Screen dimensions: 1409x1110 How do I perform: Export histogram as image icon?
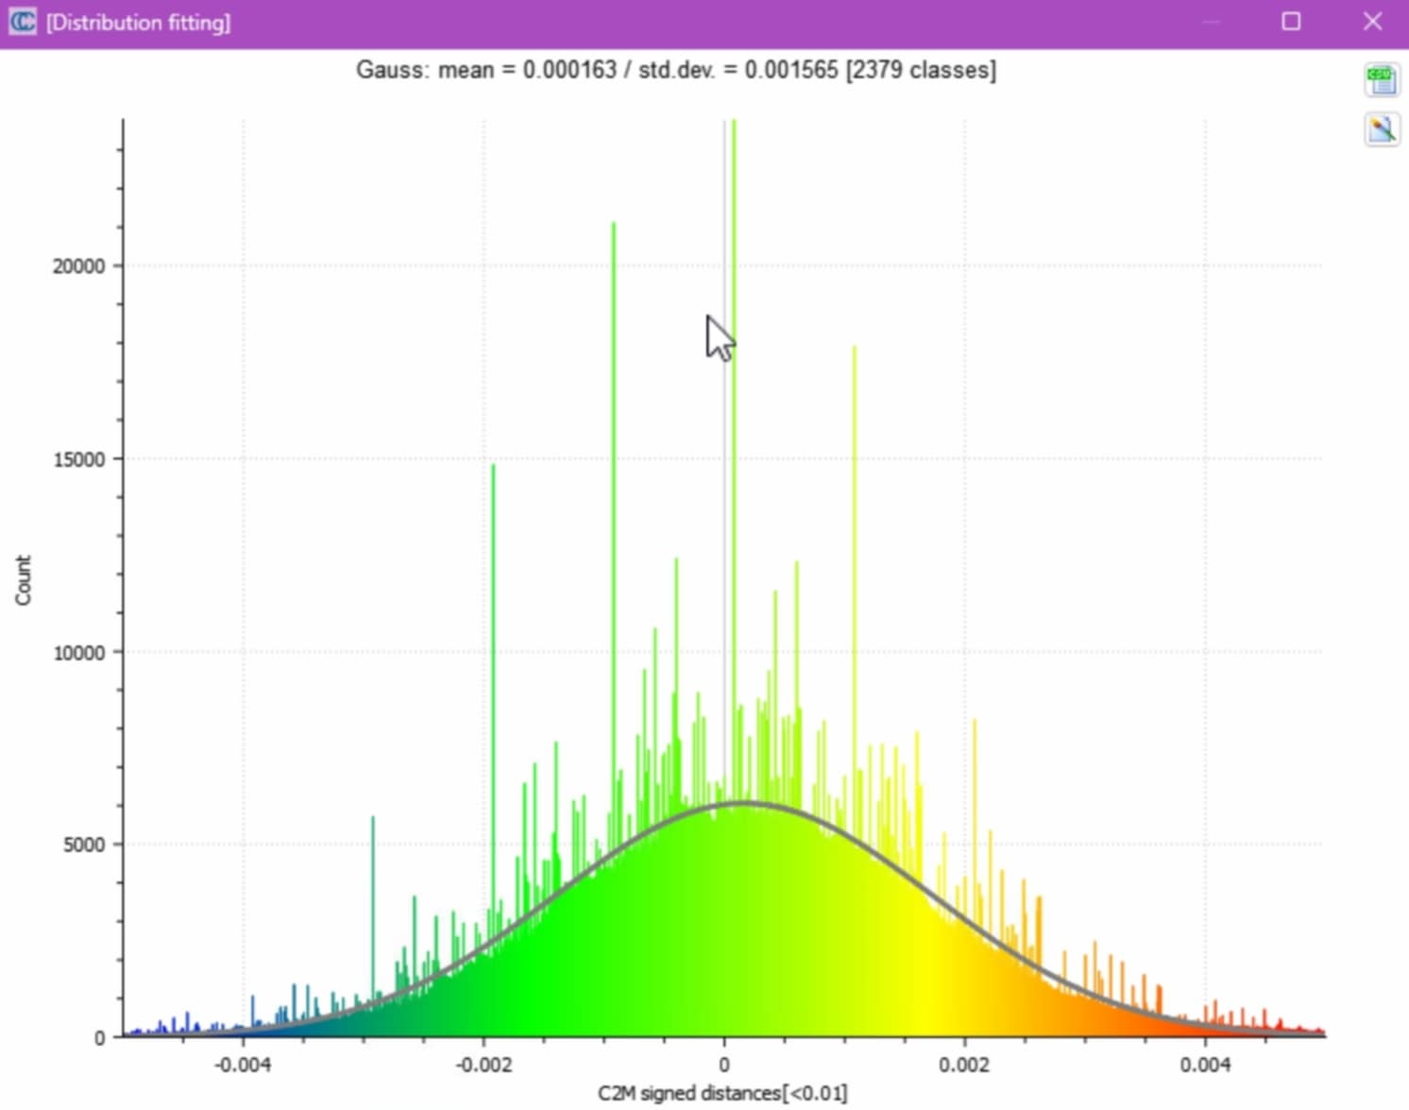(1382, 128)
